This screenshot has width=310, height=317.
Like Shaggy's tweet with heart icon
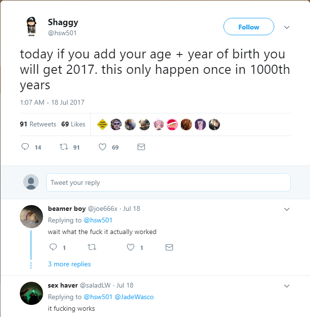click(x=103, y=147)
